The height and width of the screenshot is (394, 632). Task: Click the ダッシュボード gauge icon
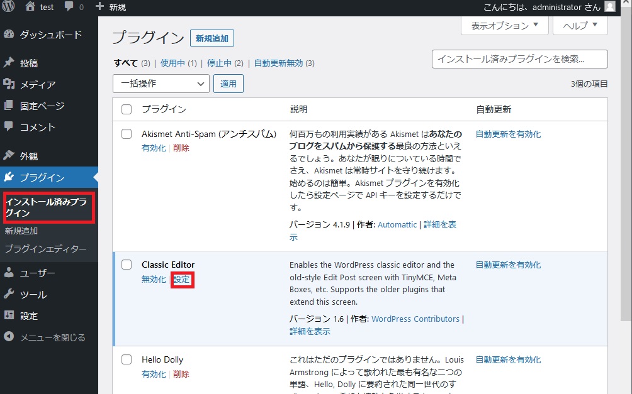9,35
